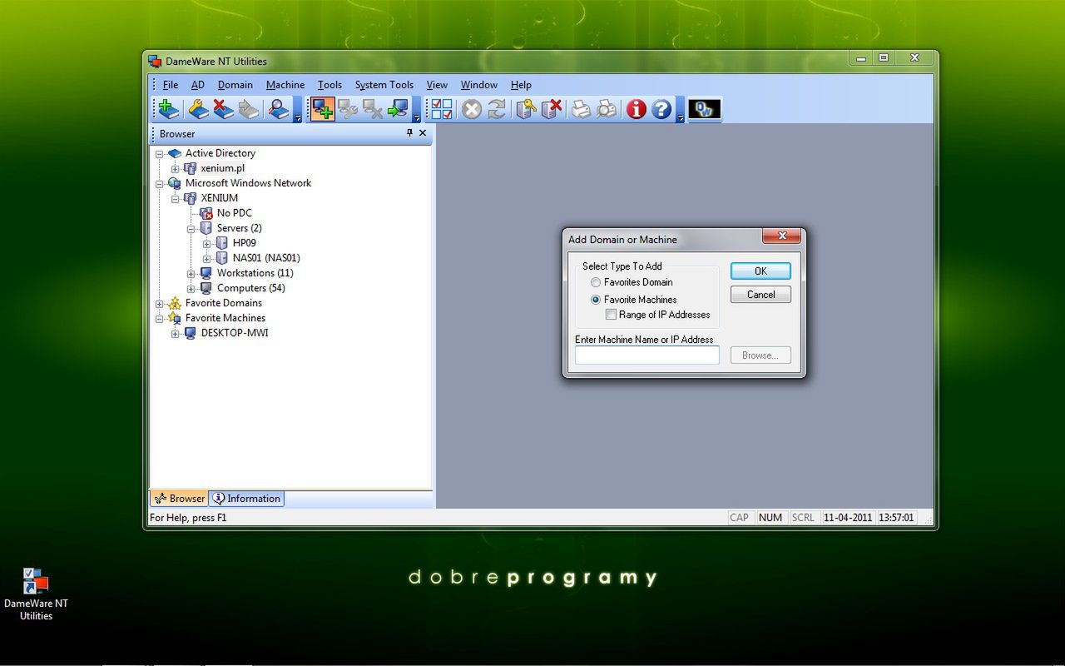The image size is (1065, 666).
Task: Click the server with red X icon
Action: [551, 109]
